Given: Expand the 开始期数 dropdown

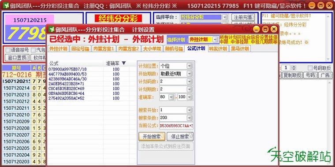Looking at the screenshot, I should point(190,74).
